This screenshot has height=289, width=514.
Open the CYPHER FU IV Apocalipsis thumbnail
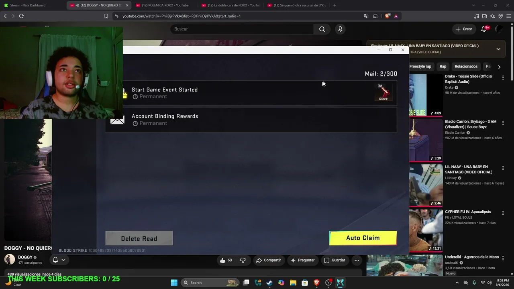click(x=426, y=230)
